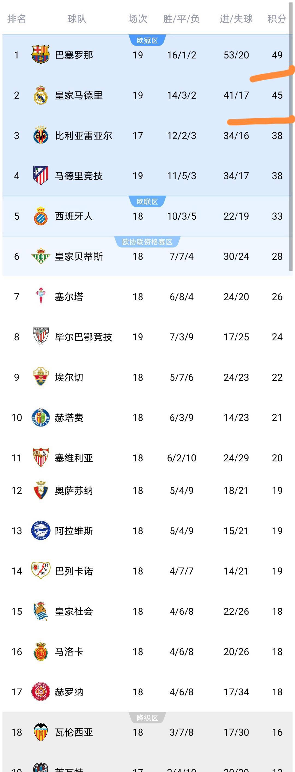295x772 pixels.
Task: Tap the Espanyol club crest
Action: pyautogui.click(x=40, y=216)
